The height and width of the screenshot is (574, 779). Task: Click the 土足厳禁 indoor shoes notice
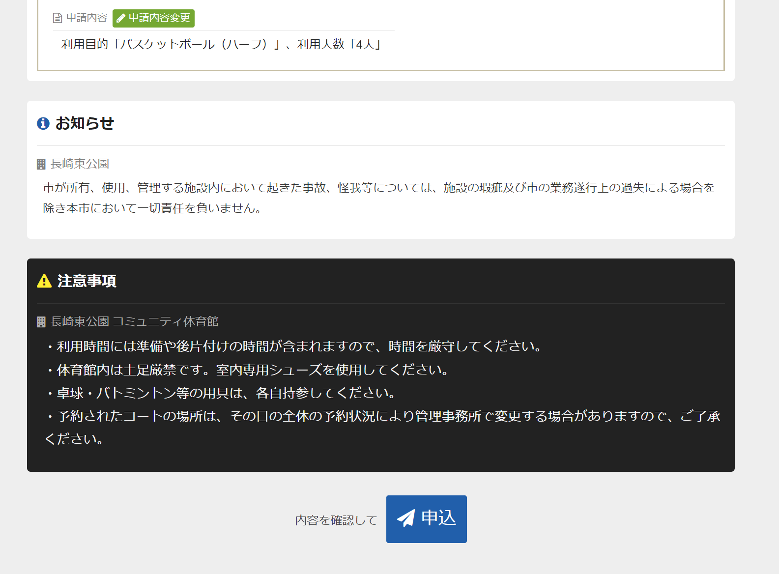tap(253, 370)
